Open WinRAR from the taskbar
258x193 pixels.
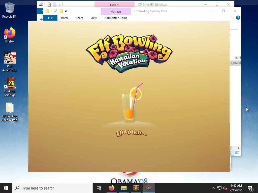pos(136,188)
